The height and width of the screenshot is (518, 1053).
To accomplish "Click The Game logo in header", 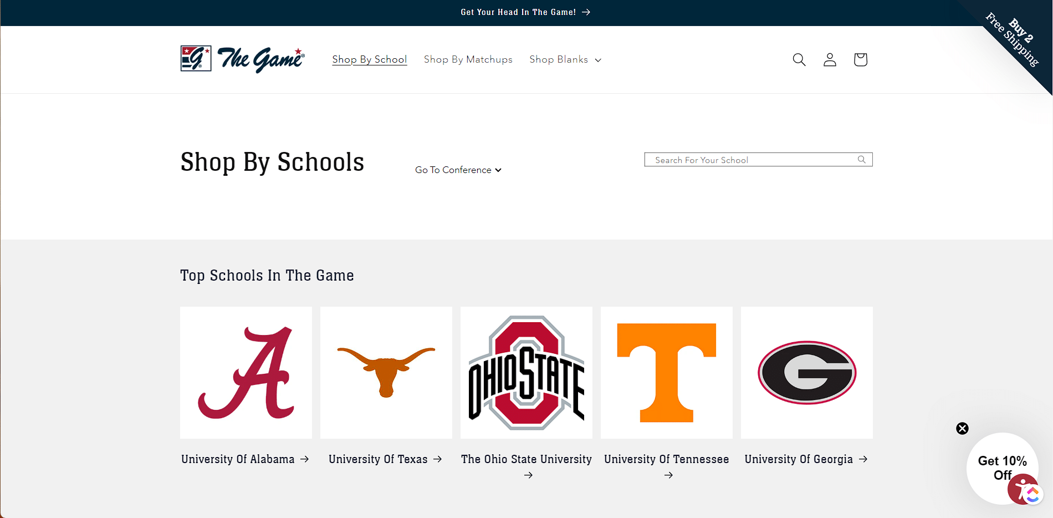I will [x=243, y=59].
